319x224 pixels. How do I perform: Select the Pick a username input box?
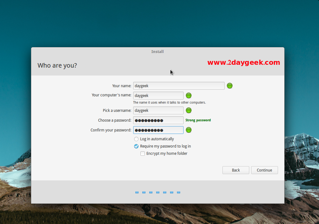(158, 110)
